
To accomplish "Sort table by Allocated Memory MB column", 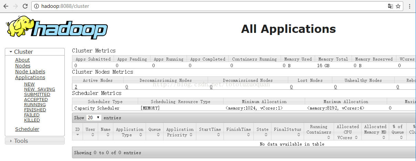I will point(375,132).
